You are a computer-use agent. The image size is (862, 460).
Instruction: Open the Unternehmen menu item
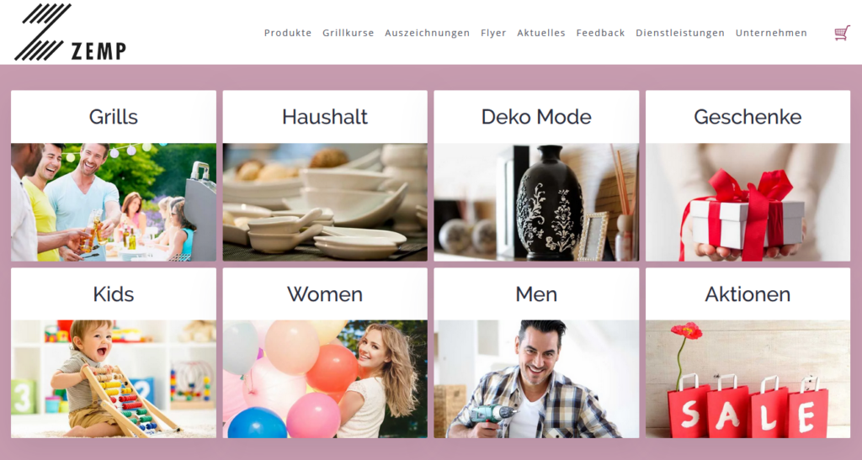click(x=771, y=33)
